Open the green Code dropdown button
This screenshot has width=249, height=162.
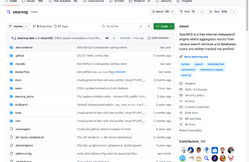164,26
